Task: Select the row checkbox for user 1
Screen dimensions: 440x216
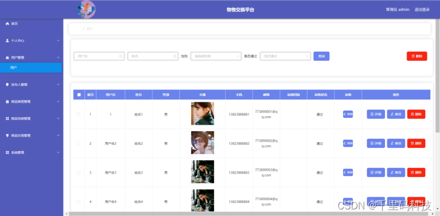Action: pos(78,115)
